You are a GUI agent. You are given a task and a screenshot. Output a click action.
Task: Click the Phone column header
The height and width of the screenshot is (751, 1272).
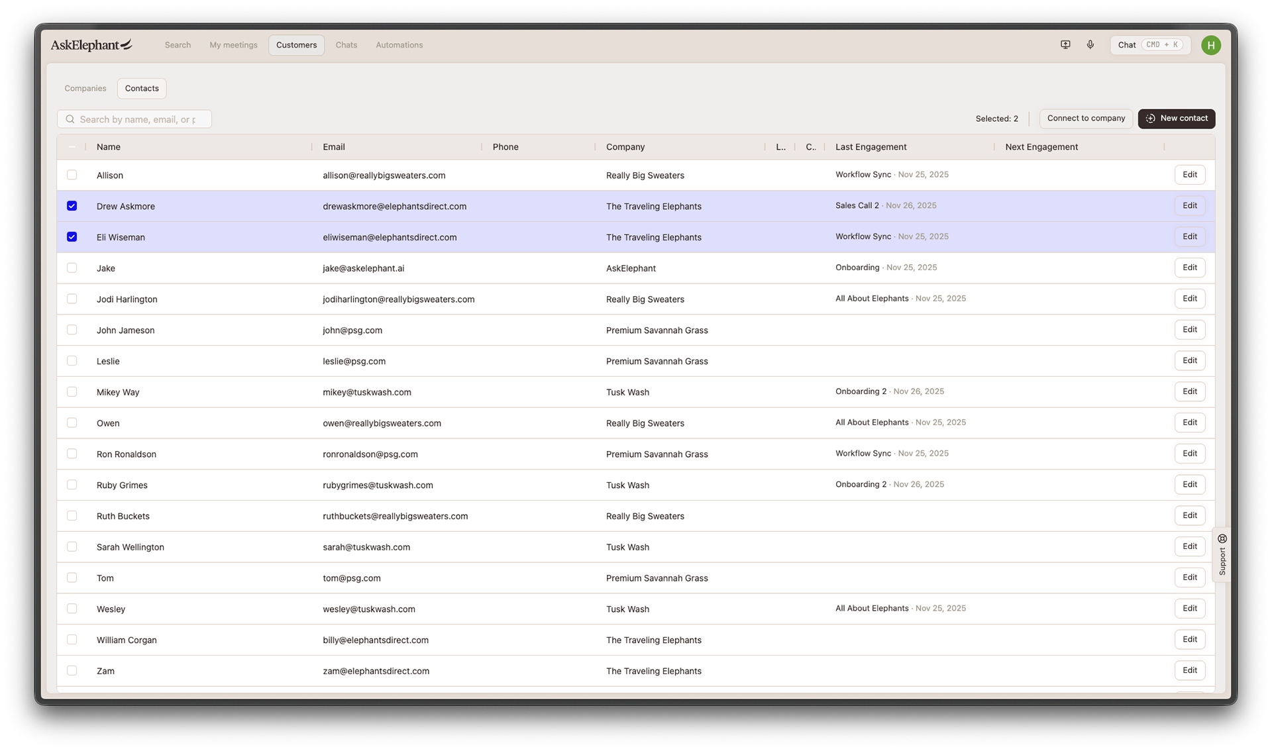(505, 147)
